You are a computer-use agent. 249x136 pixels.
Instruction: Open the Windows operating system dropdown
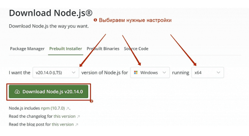coord(150,73)
